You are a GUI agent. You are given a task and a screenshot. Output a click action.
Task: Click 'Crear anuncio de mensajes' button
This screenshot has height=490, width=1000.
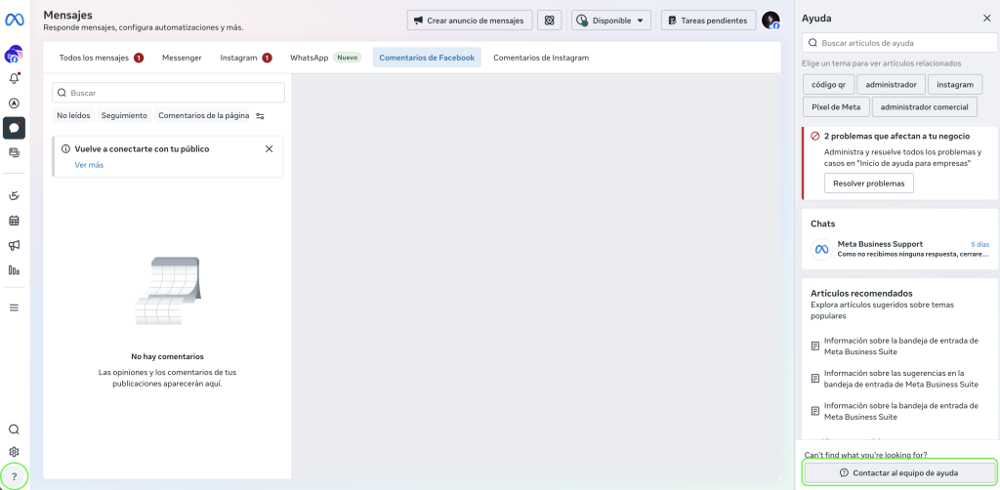[x=470, y=20]
